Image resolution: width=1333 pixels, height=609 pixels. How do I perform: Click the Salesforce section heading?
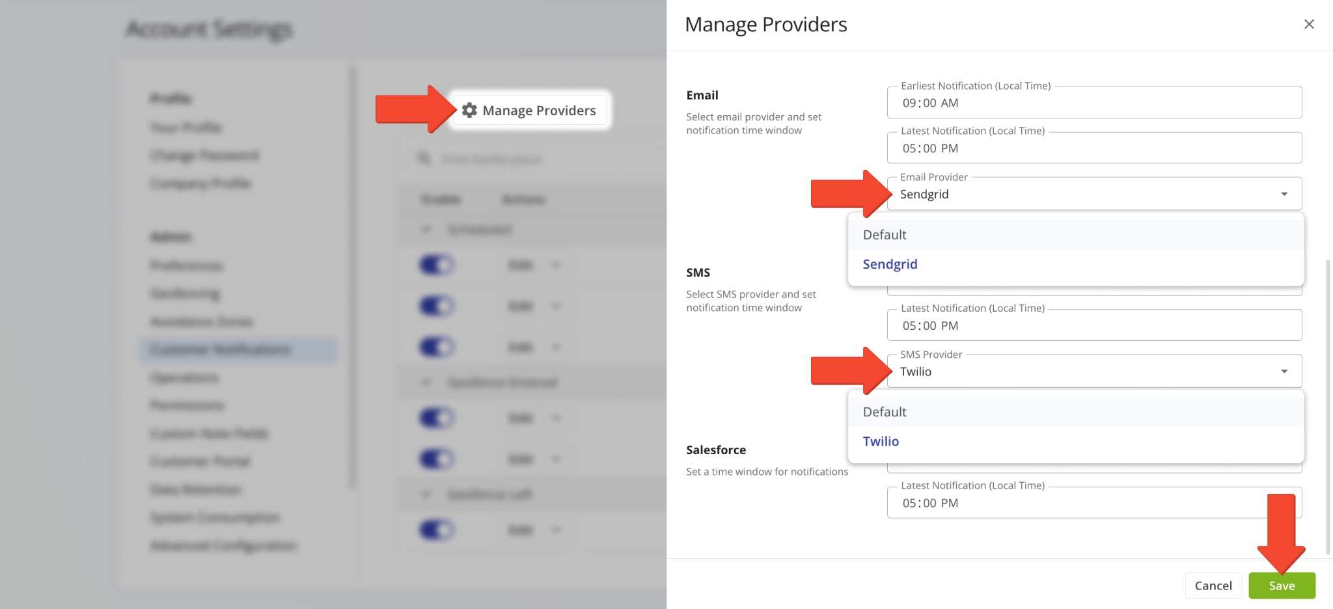[716, 450]
